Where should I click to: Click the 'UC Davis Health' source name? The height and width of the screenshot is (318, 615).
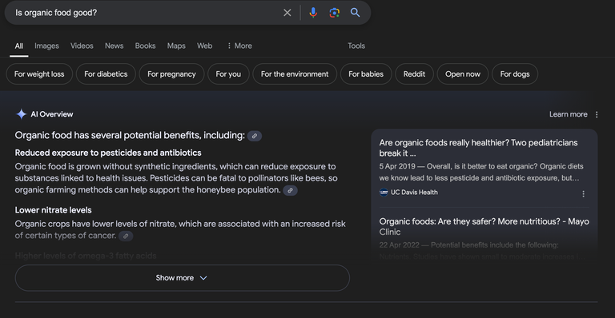click(414, 192)
